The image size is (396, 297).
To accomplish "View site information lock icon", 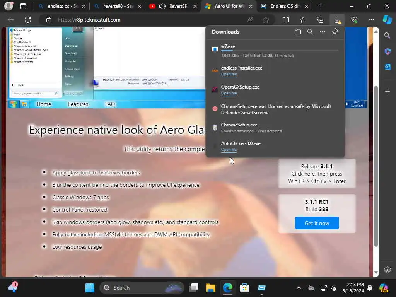I will pyautogui.click(x=48, y=20).
